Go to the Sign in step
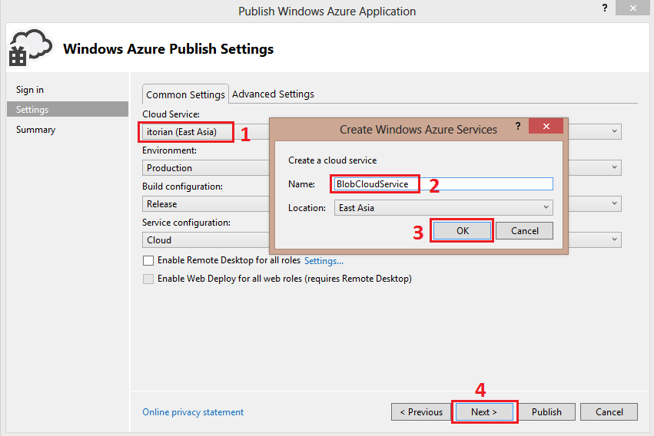This screenshot has width=654, height=436. pyautogui.click(x=30, y=90)
